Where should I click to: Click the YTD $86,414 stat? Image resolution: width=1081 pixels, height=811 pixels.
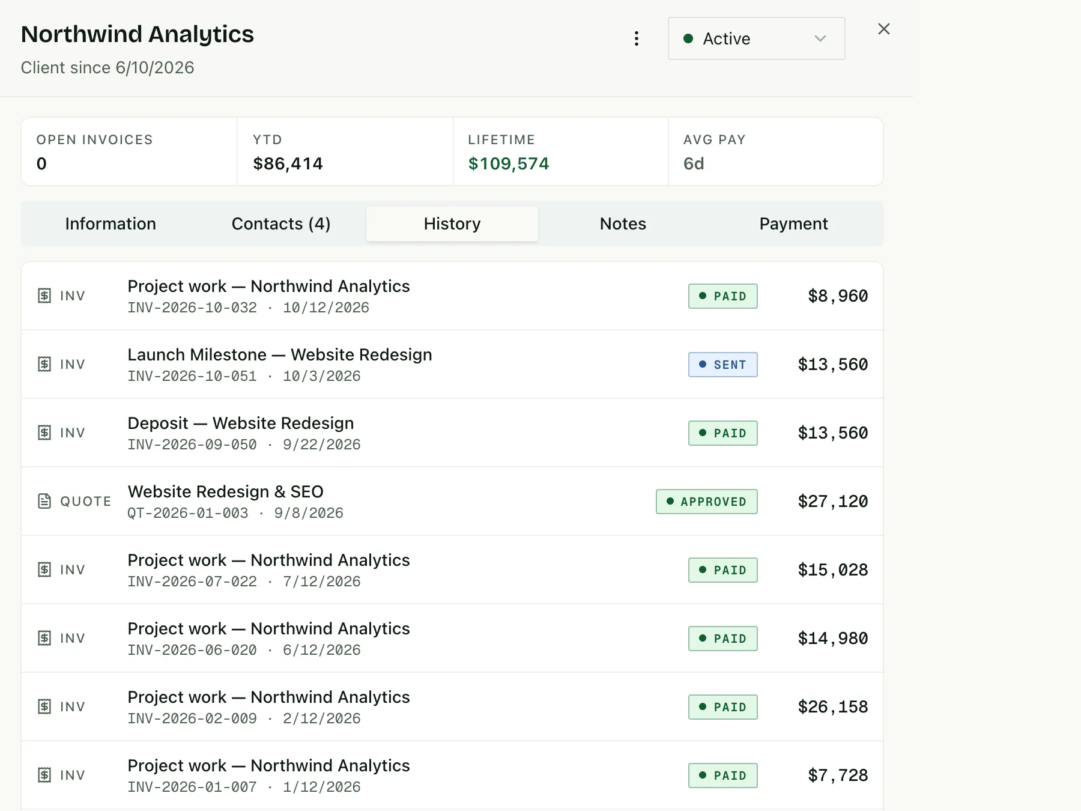point(345,151)
